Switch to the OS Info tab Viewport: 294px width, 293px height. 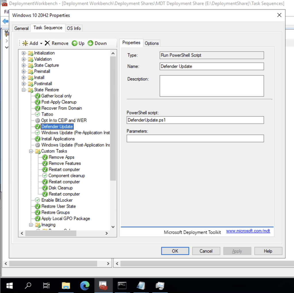point(73,28)
